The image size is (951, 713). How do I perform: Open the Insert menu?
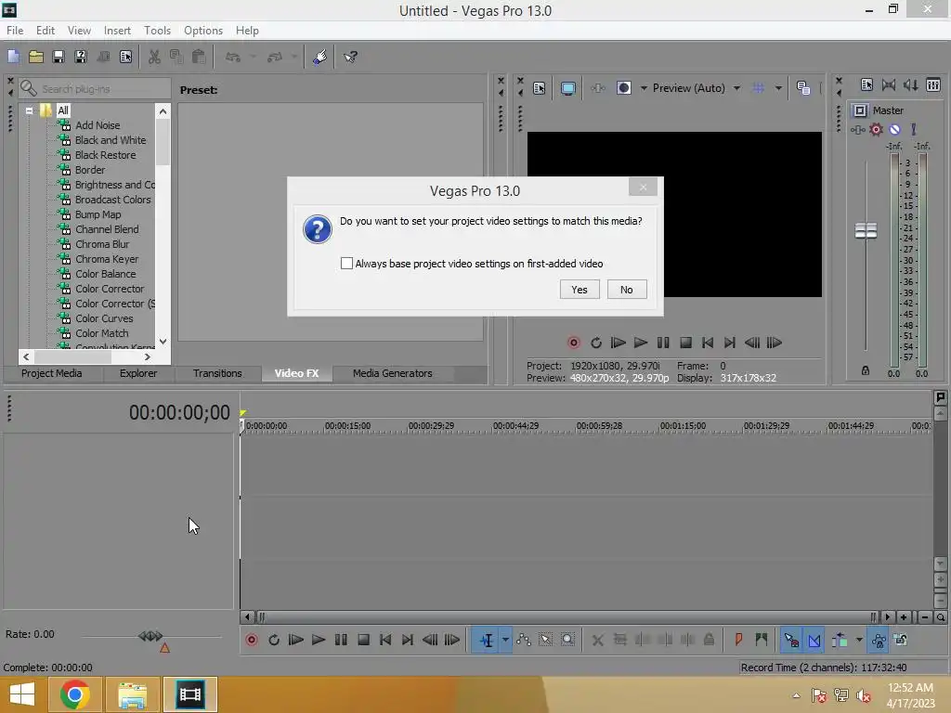(x=117, y=31)
